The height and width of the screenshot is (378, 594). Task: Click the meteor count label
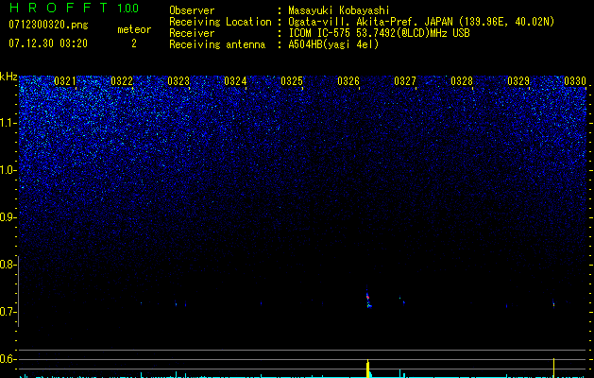(134, 29)
